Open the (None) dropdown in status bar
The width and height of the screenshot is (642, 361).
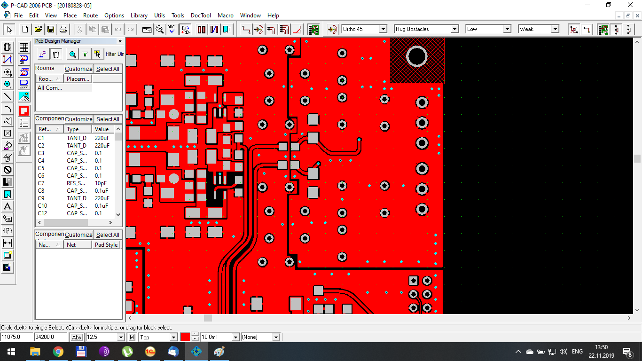pyautogui.click(x=276, y=337)
